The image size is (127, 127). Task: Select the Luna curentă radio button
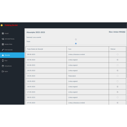pos(76,39)
